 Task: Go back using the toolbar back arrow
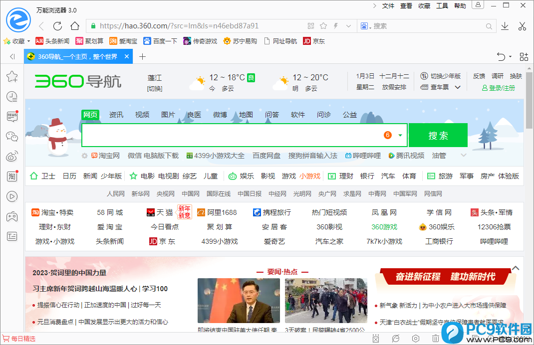click(x=41, y=26)
